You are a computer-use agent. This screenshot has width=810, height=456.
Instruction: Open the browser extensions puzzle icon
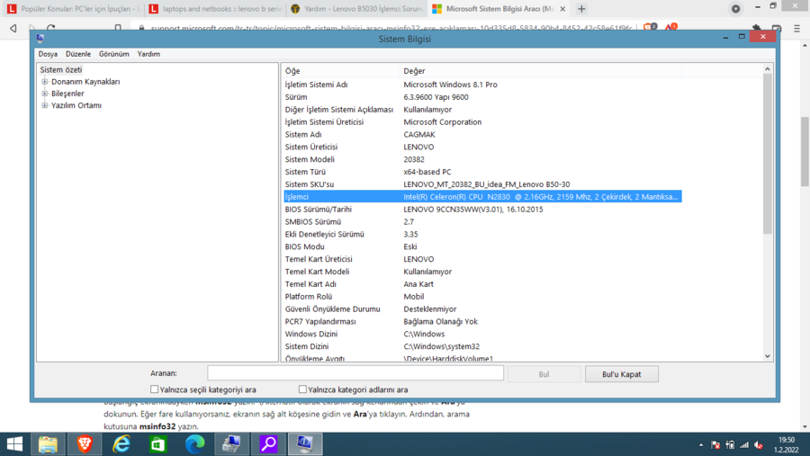756,28
